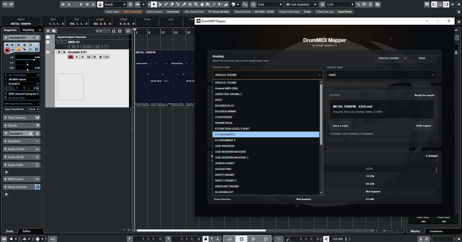Switch to the Visibility tab
The width and height of the screenshot is (462, 242).
(x=28, y=30)
